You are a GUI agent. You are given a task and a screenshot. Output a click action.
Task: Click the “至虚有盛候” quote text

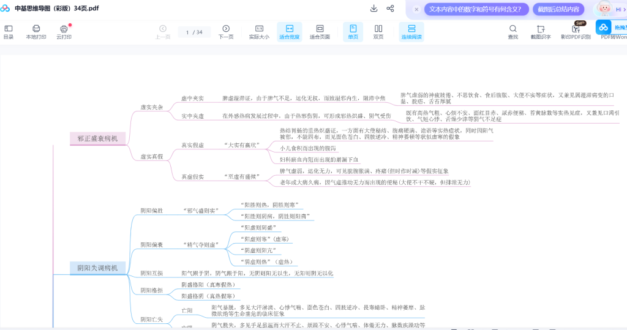tap(242, 176)
